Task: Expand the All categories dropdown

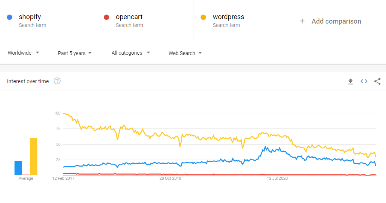Action: [x=131, y=53]
